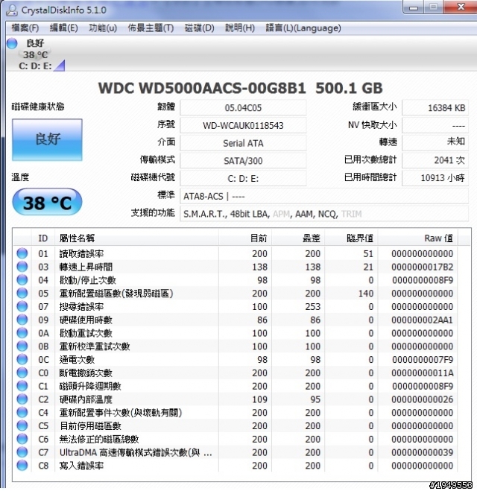The height and width of the screenshot is (491, 477).
Task: Click the Raw 值 column header
Action: 417,238
